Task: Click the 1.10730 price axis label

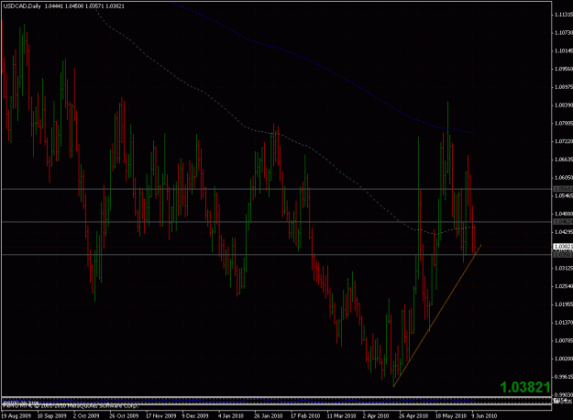Action: point(563,33)
